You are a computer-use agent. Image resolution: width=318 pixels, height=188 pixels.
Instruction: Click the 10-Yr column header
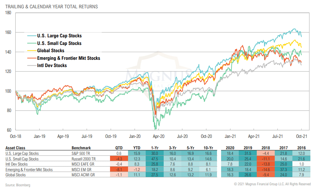tap(208, 148)
